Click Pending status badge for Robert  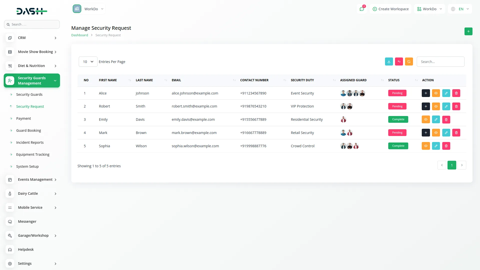(x=397, y=106)
